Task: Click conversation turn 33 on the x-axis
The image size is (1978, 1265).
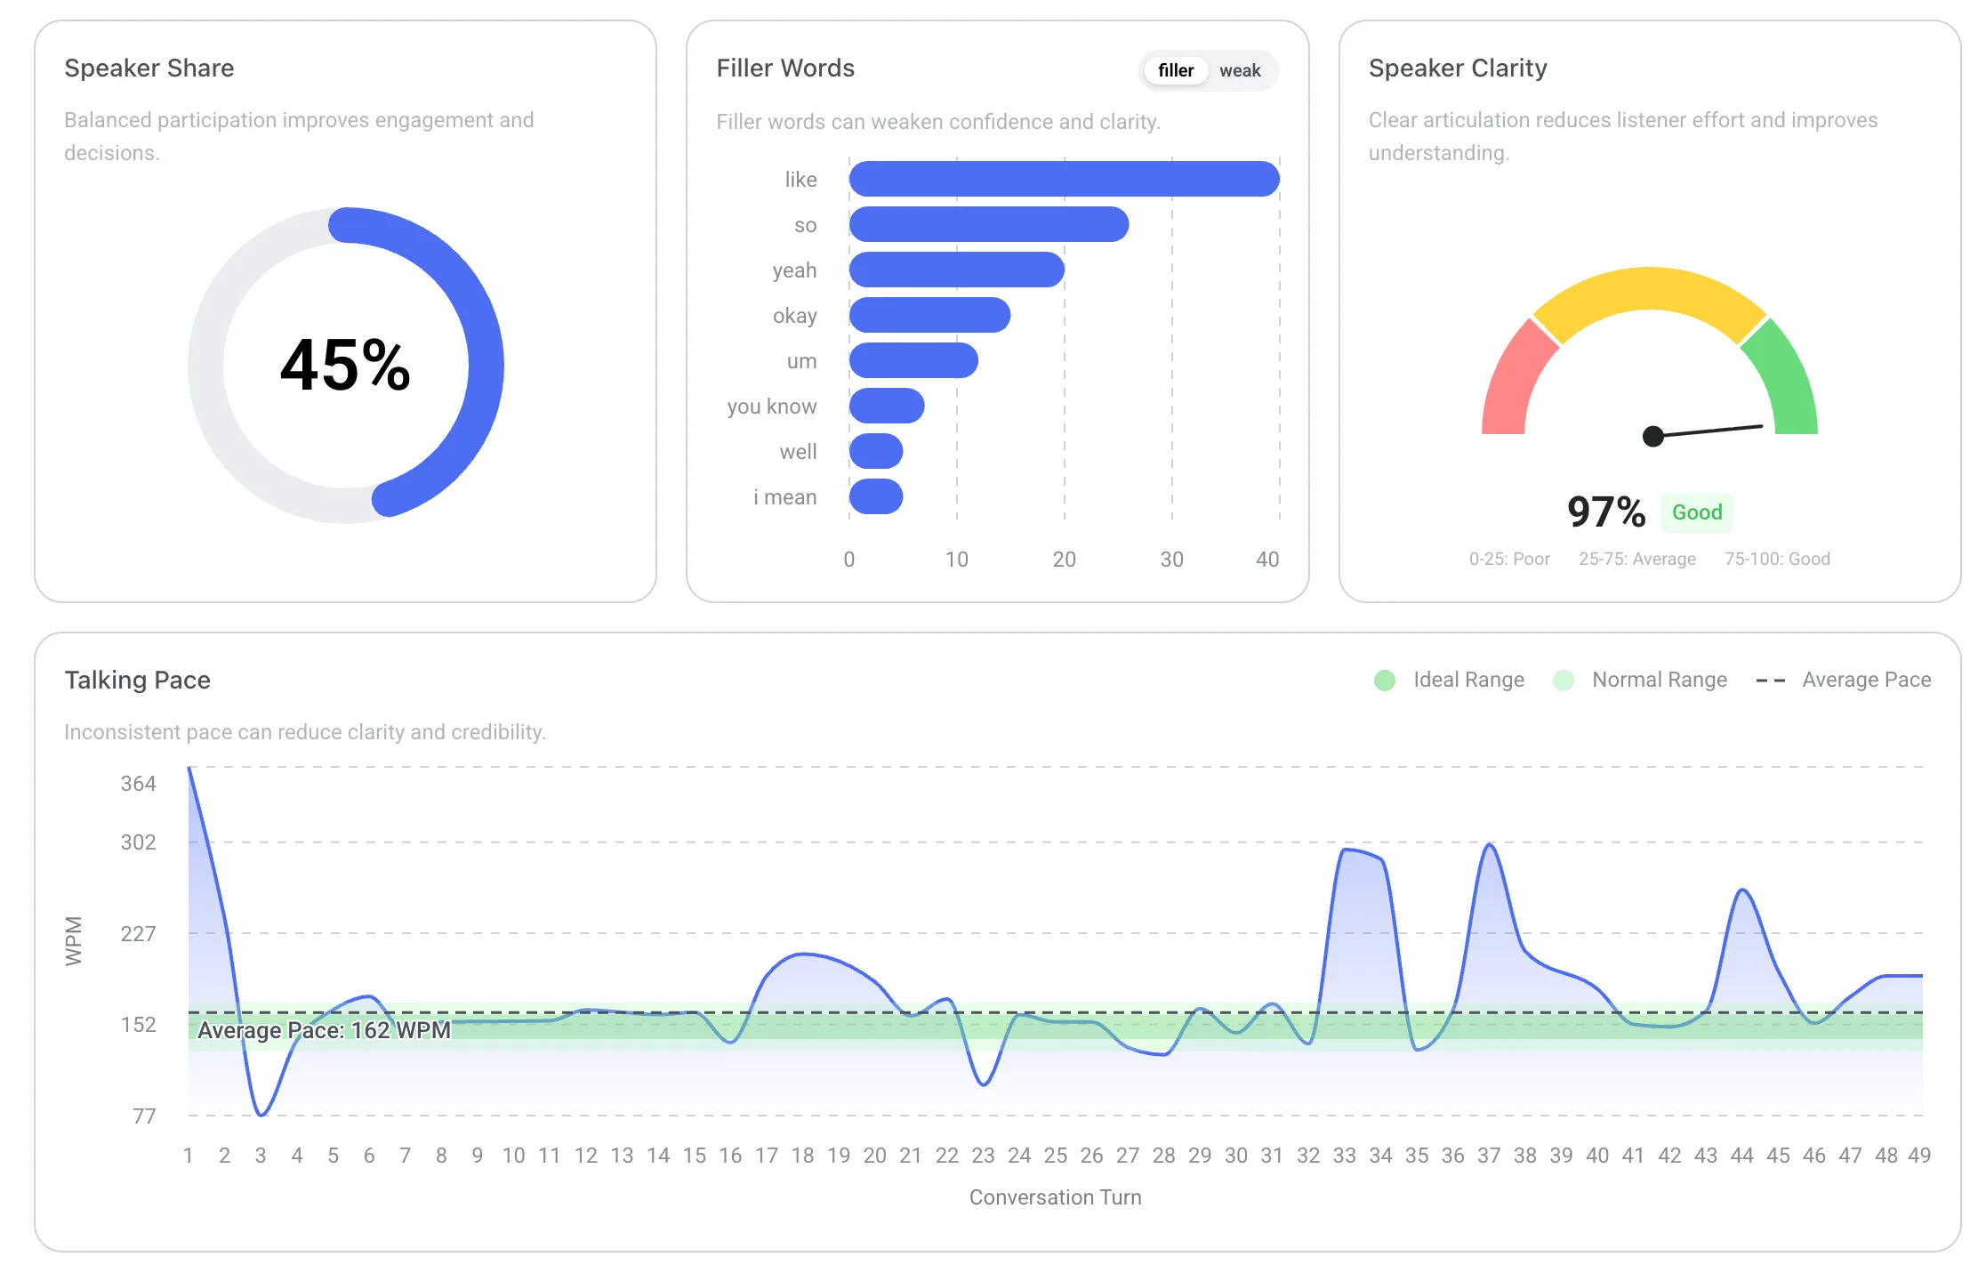Action: point(1344,1156)
